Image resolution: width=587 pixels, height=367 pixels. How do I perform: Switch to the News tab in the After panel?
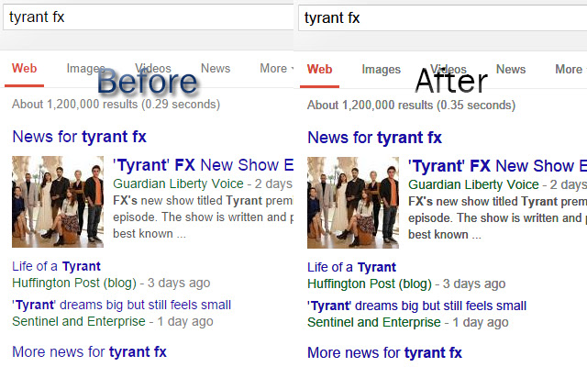[x=511, y=70]
